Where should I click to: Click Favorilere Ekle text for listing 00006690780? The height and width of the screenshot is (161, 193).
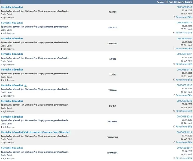(184, 48)
